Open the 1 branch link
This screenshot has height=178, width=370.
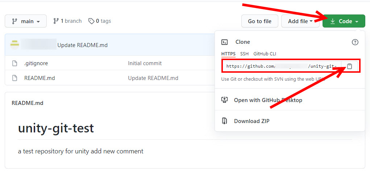coord(67,21)
